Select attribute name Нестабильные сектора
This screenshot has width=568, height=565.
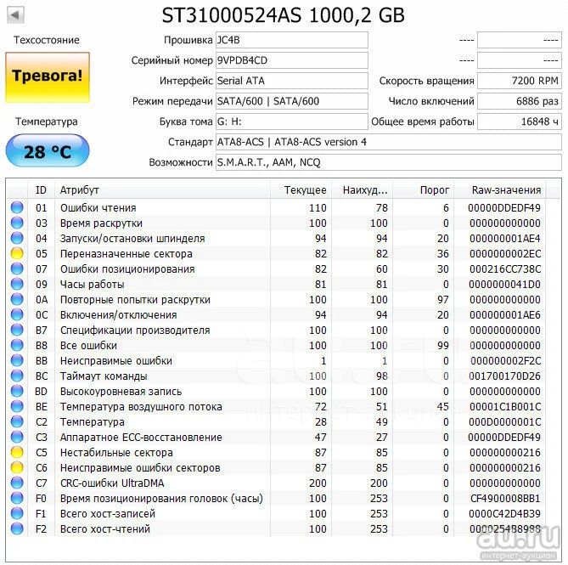116,453
